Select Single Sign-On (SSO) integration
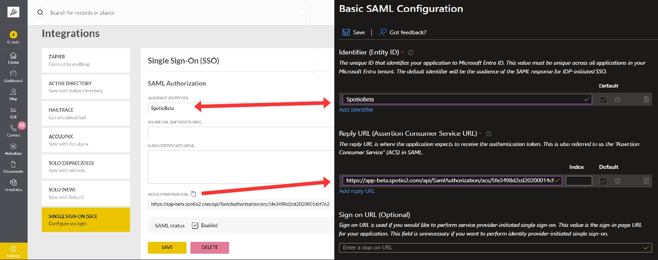Image resolution: width=658 pixels, height=260 pixels. tap(86, 220)
